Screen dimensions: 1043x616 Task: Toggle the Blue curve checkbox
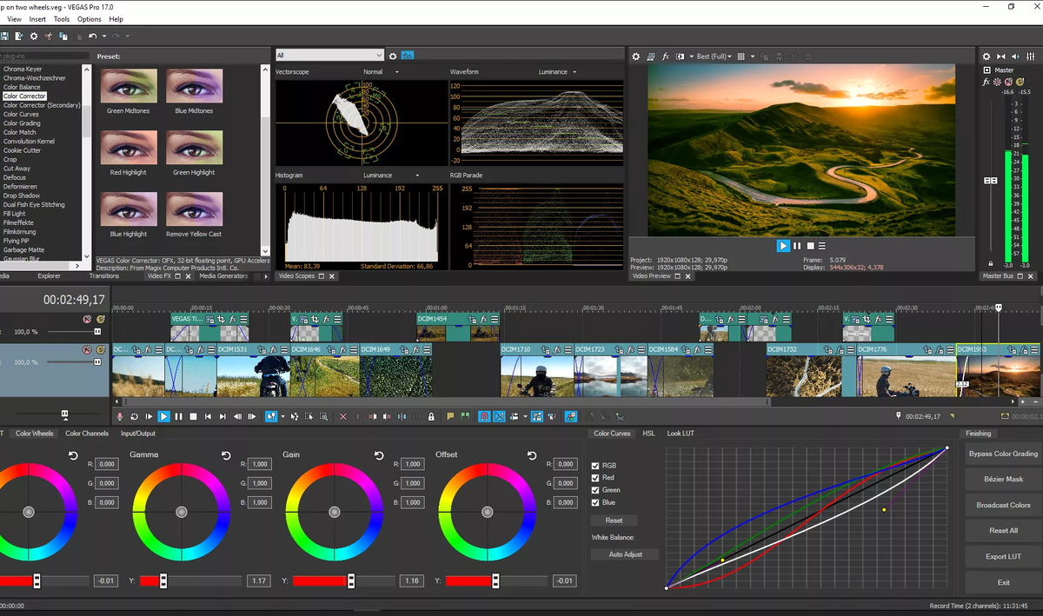click(x=595, y=502)
